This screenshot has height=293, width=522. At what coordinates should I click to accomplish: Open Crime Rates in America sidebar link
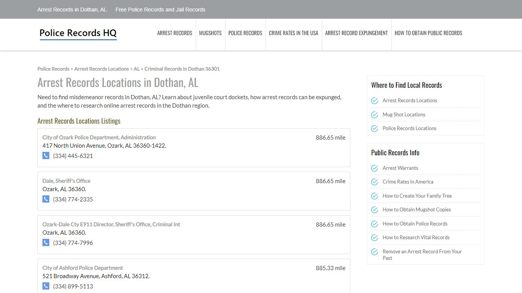coord(408,182)
